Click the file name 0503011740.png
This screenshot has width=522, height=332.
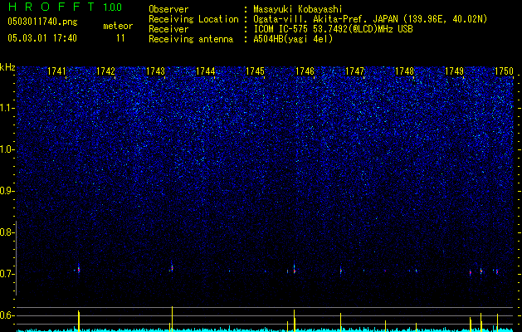[42, 22]
